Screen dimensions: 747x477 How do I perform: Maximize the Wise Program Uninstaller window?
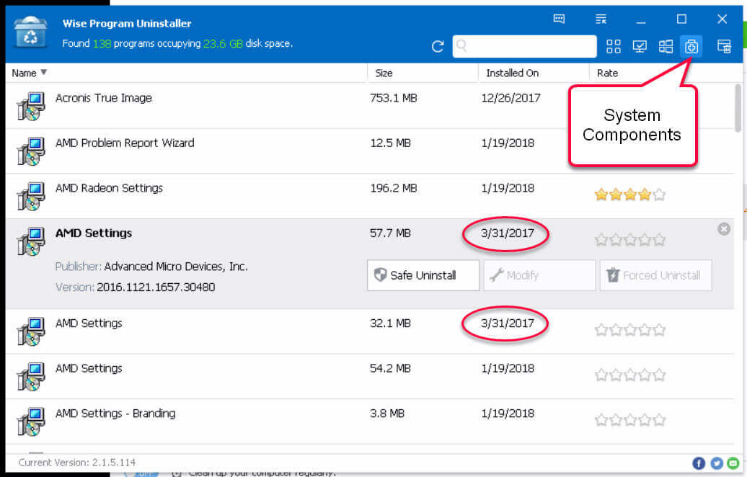pos(681,19)
